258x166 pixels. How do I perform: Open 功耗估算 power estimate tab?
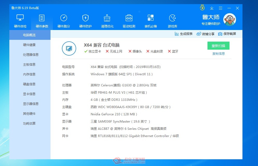30,124
